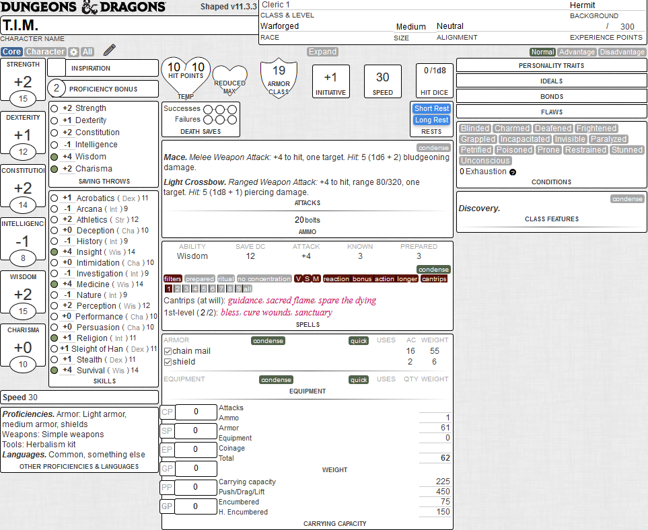Click the Reduced Max heart

tap(229, 79)
